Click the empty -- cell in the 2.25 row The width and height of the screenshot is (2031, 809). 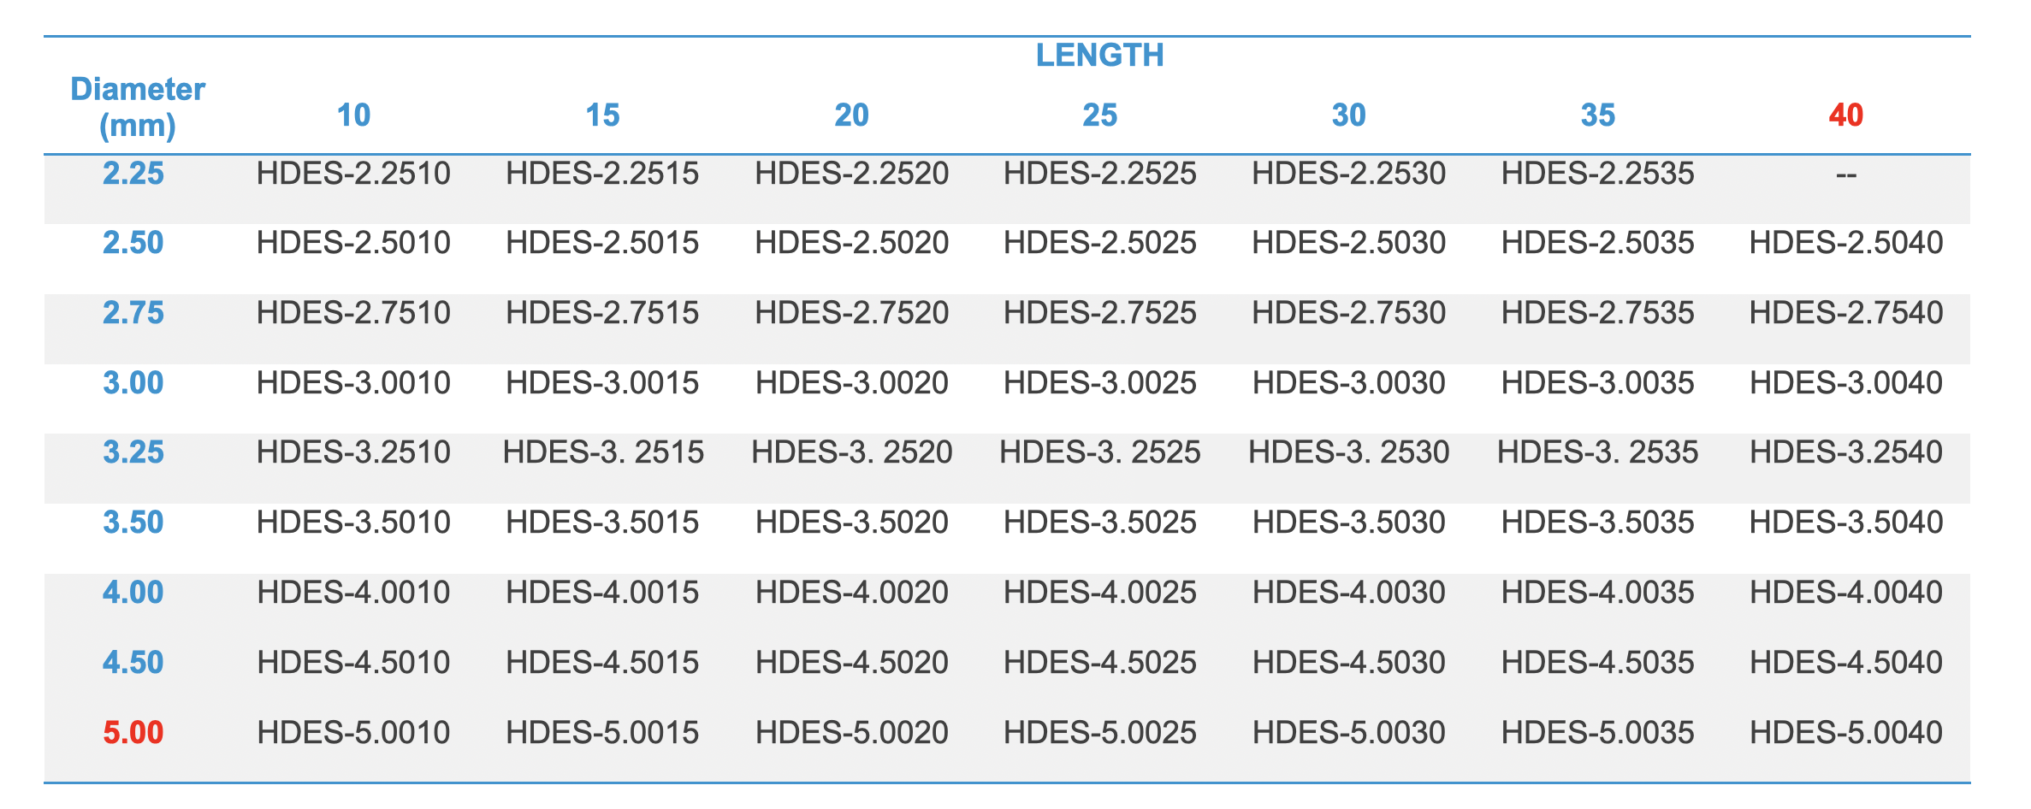1845,174
